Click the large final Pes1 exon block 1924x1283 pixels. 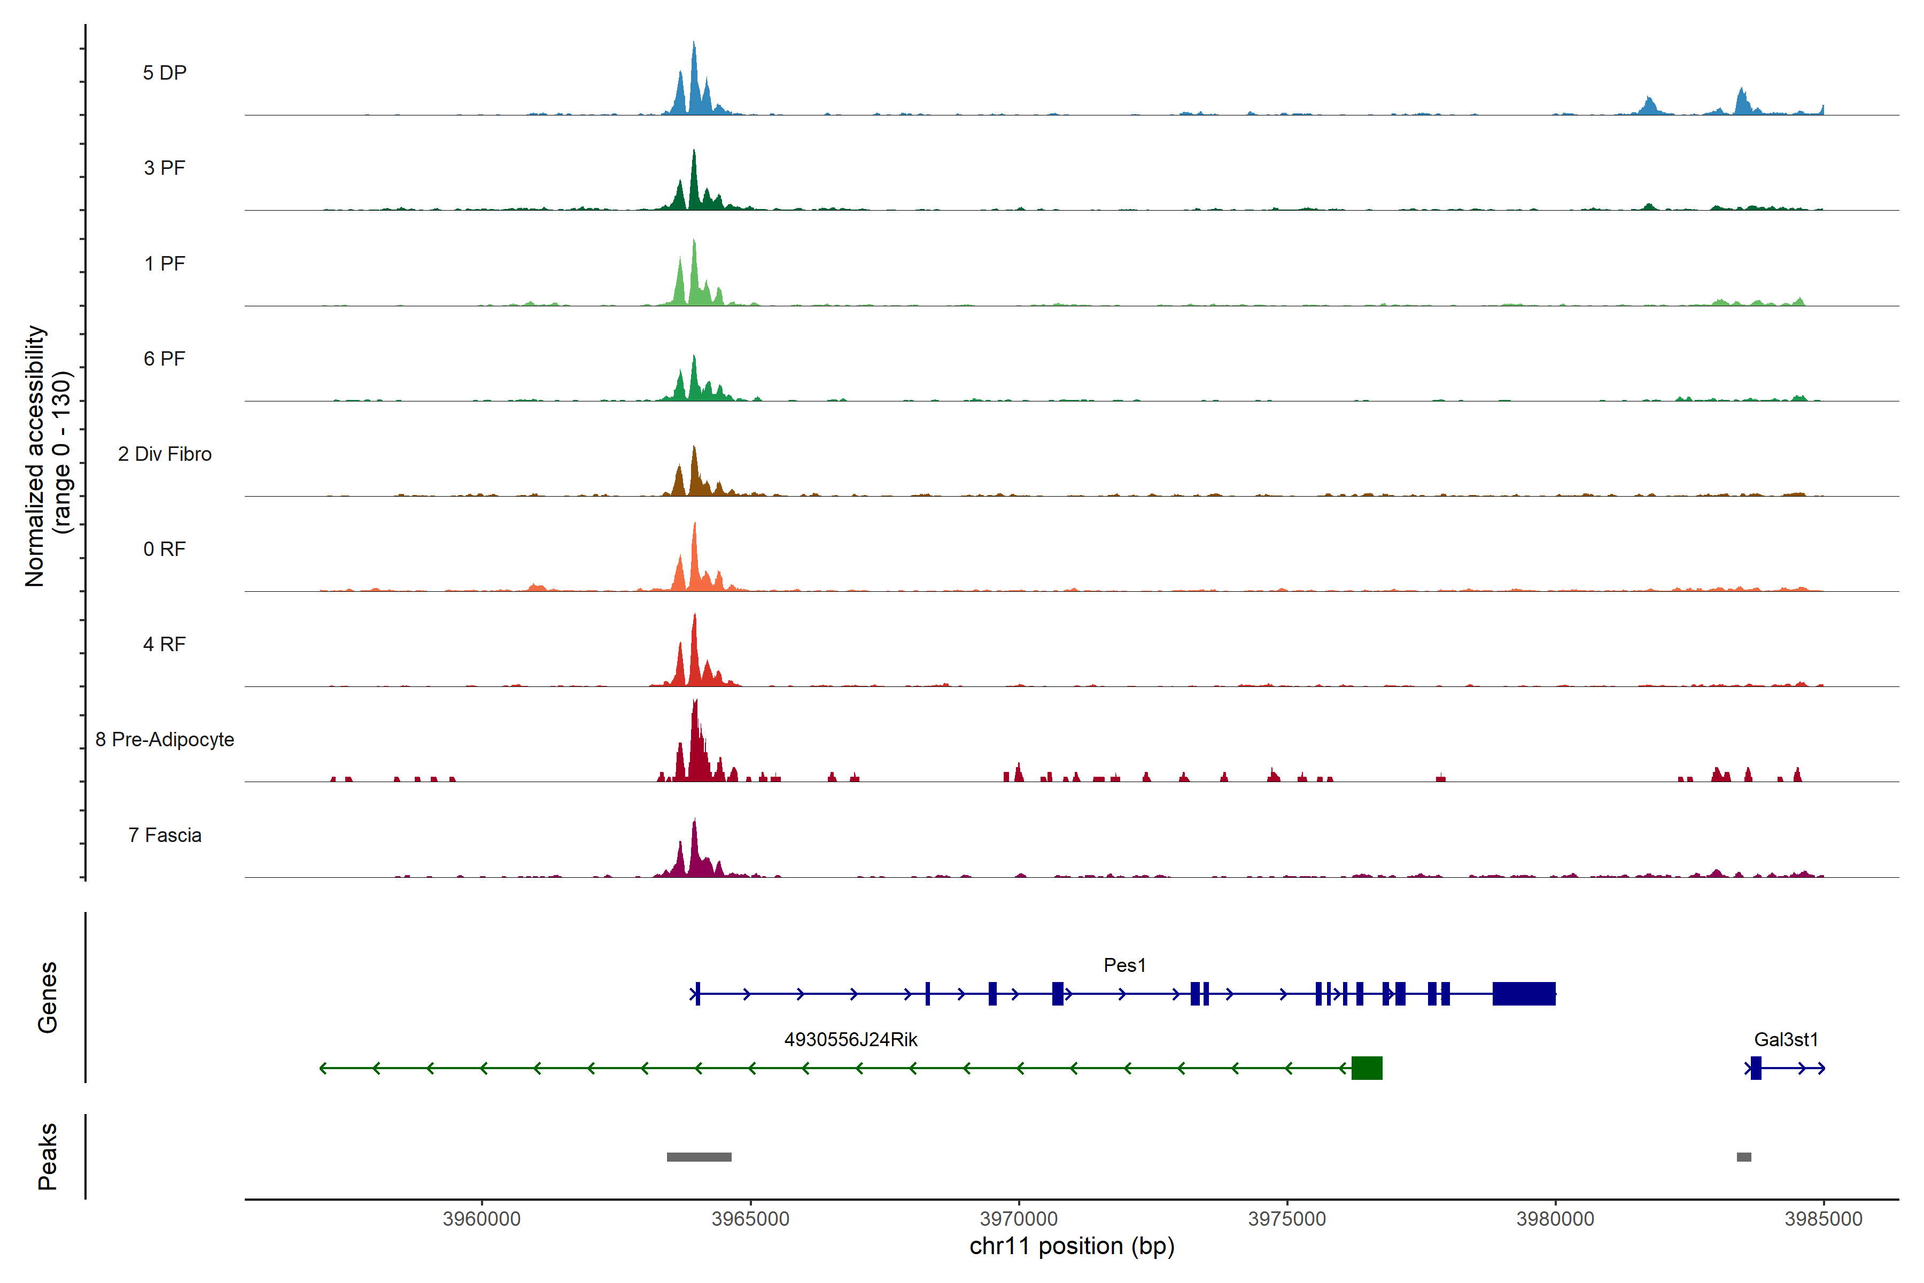pyautogui.click(x=1523, y=993)
